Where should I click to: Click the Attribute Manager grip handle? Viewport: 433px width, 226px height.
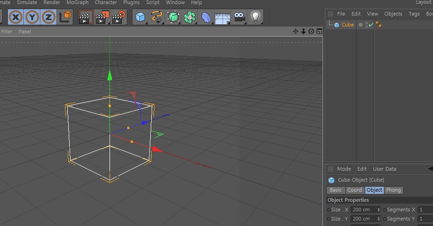(x=330, y=169)
